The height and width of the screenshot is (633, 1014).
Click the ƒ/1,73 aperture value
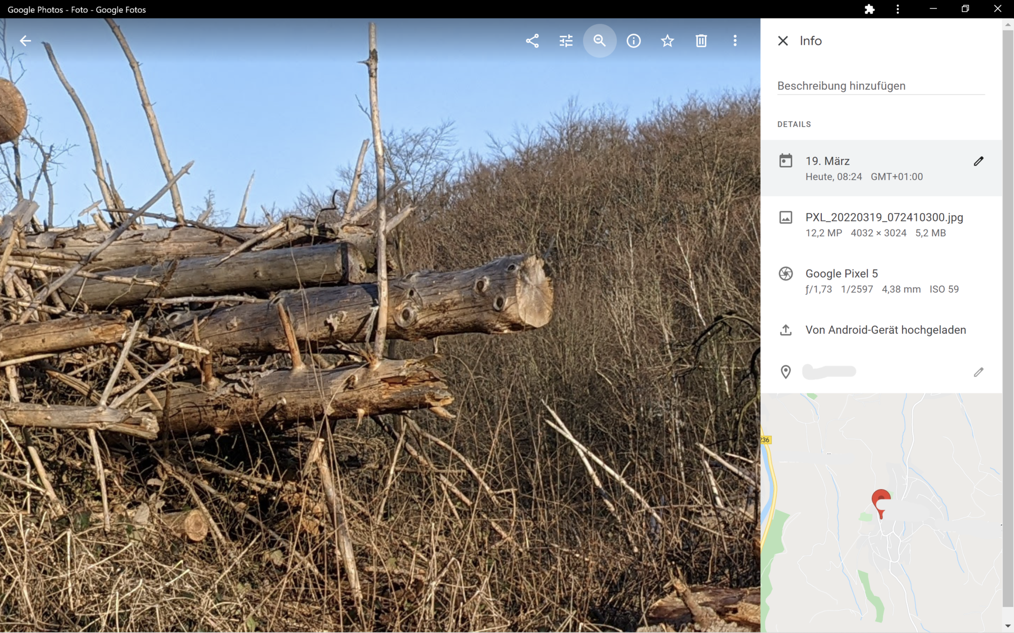819,290
